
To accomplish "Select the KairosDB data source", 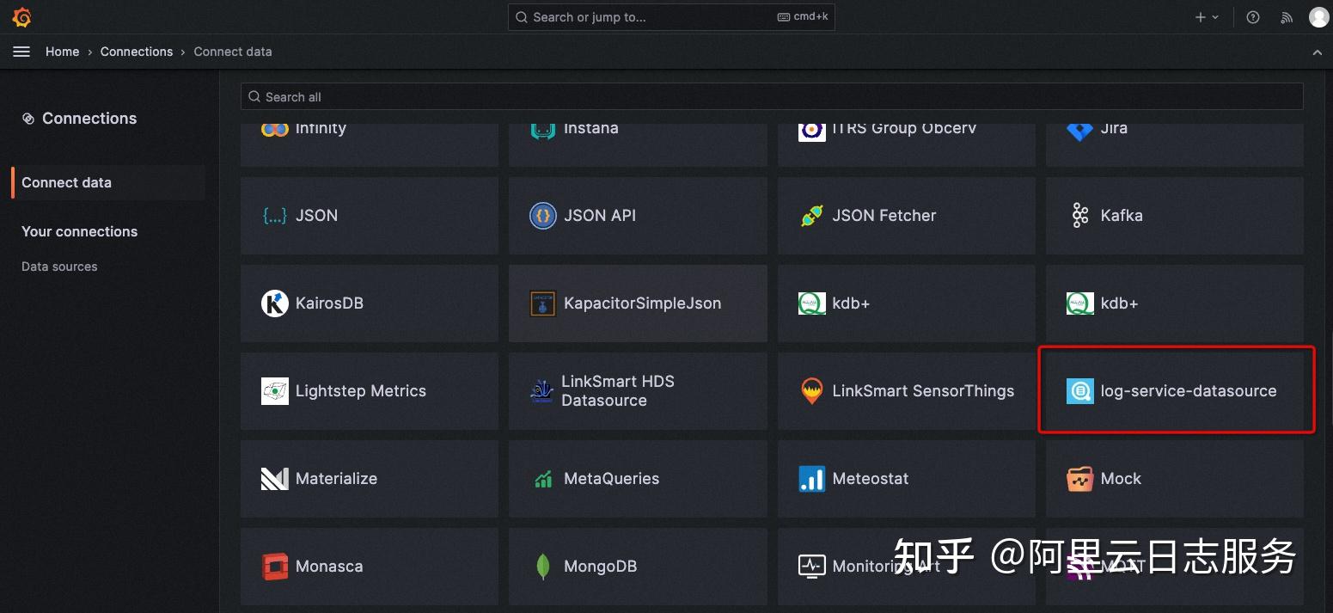I will (329, 303).
